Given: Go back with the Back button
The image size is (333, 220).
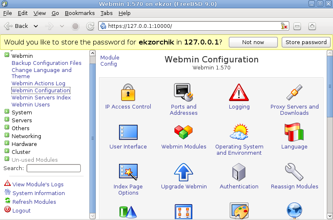Looking at the screenshot, I should click(16, 26).
